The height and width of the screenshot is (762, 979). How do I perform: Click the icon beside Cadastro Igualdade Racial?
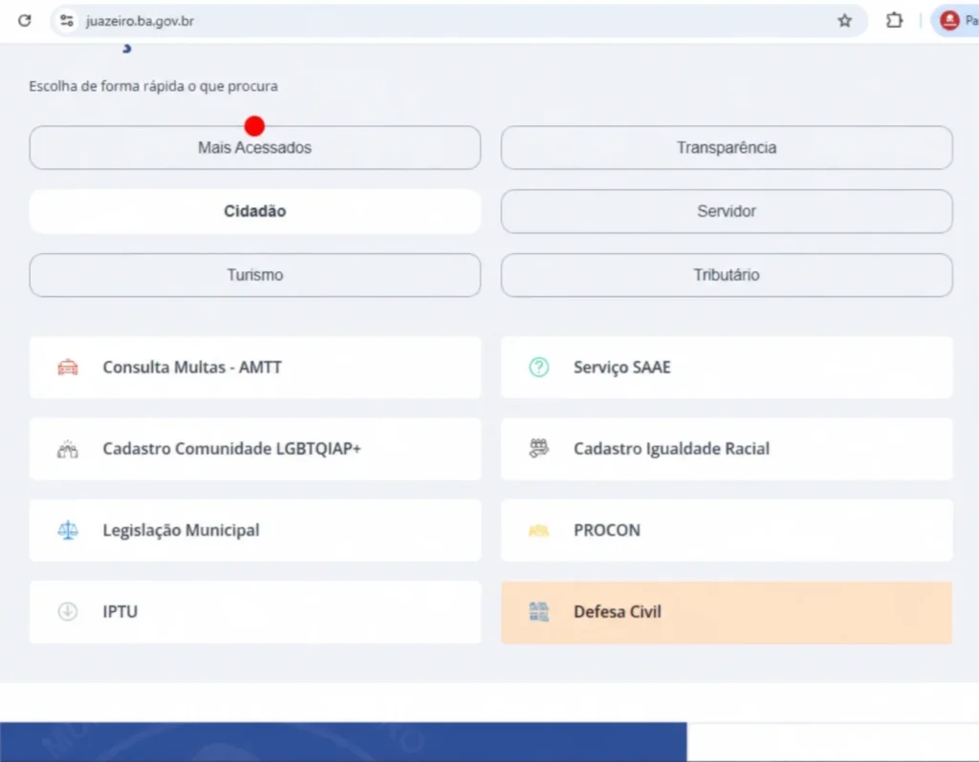[539, 449]
